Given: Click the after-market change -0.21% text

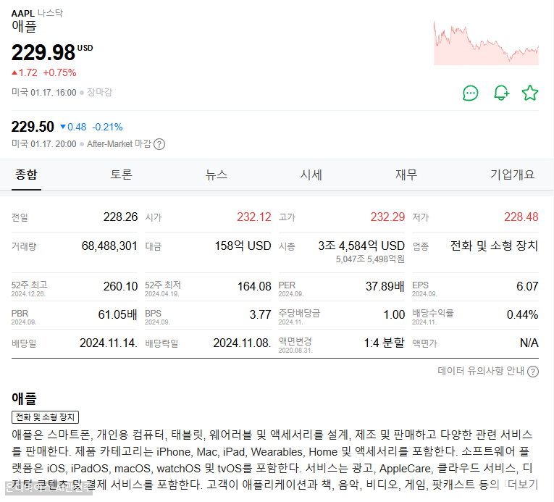Looking at the screenshot, I should [107, 127].
